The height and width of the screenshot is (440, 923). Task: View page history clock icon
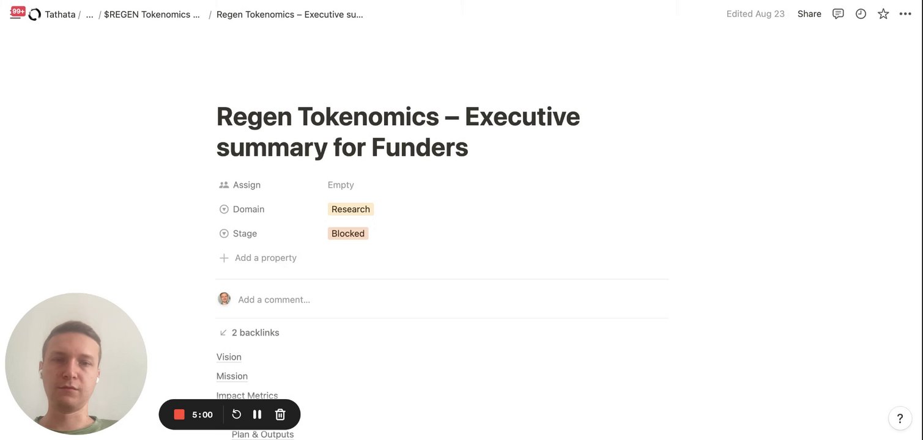point(861,14)
